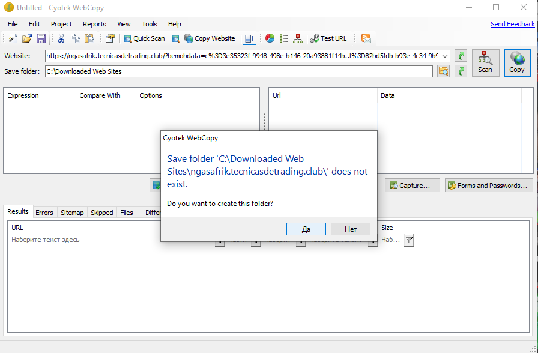Click the Data column header
The image size is (538, 353).
tap(450, 95)
